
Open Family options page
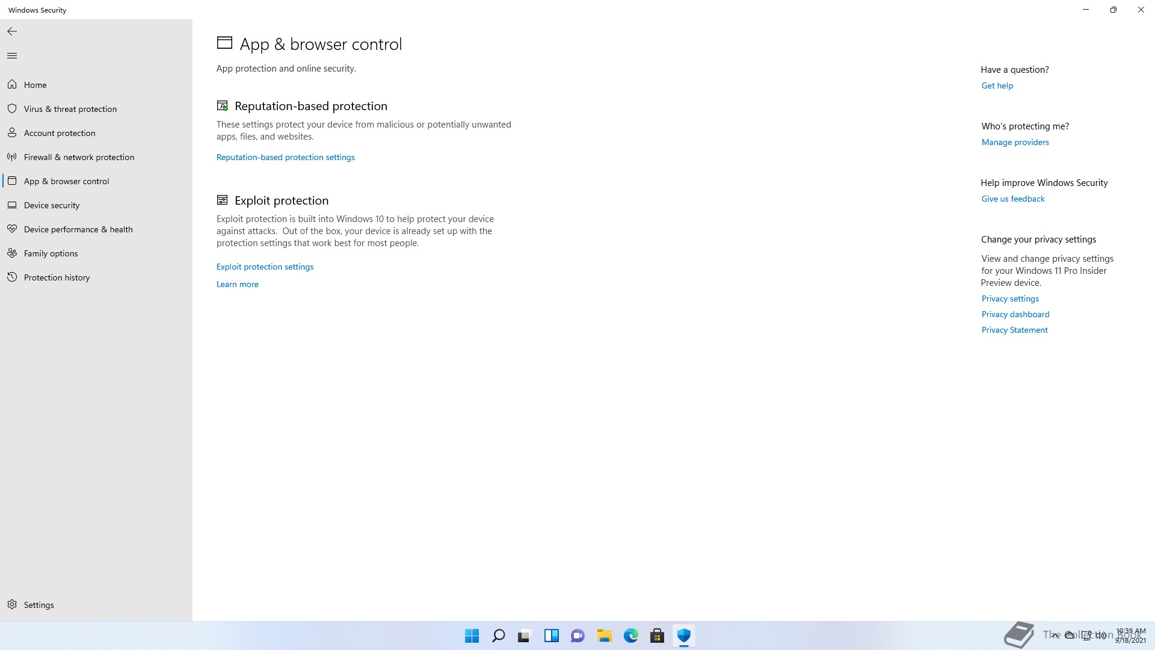96,253
